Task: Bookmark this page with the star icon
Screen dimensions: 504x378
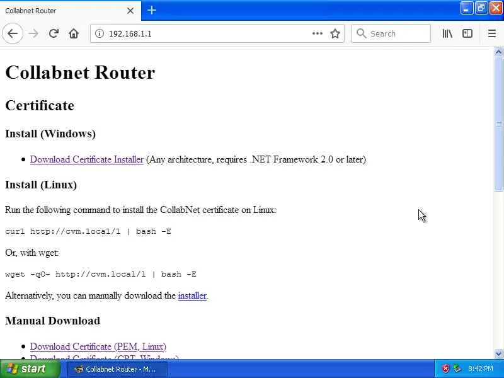Action: 335,33
